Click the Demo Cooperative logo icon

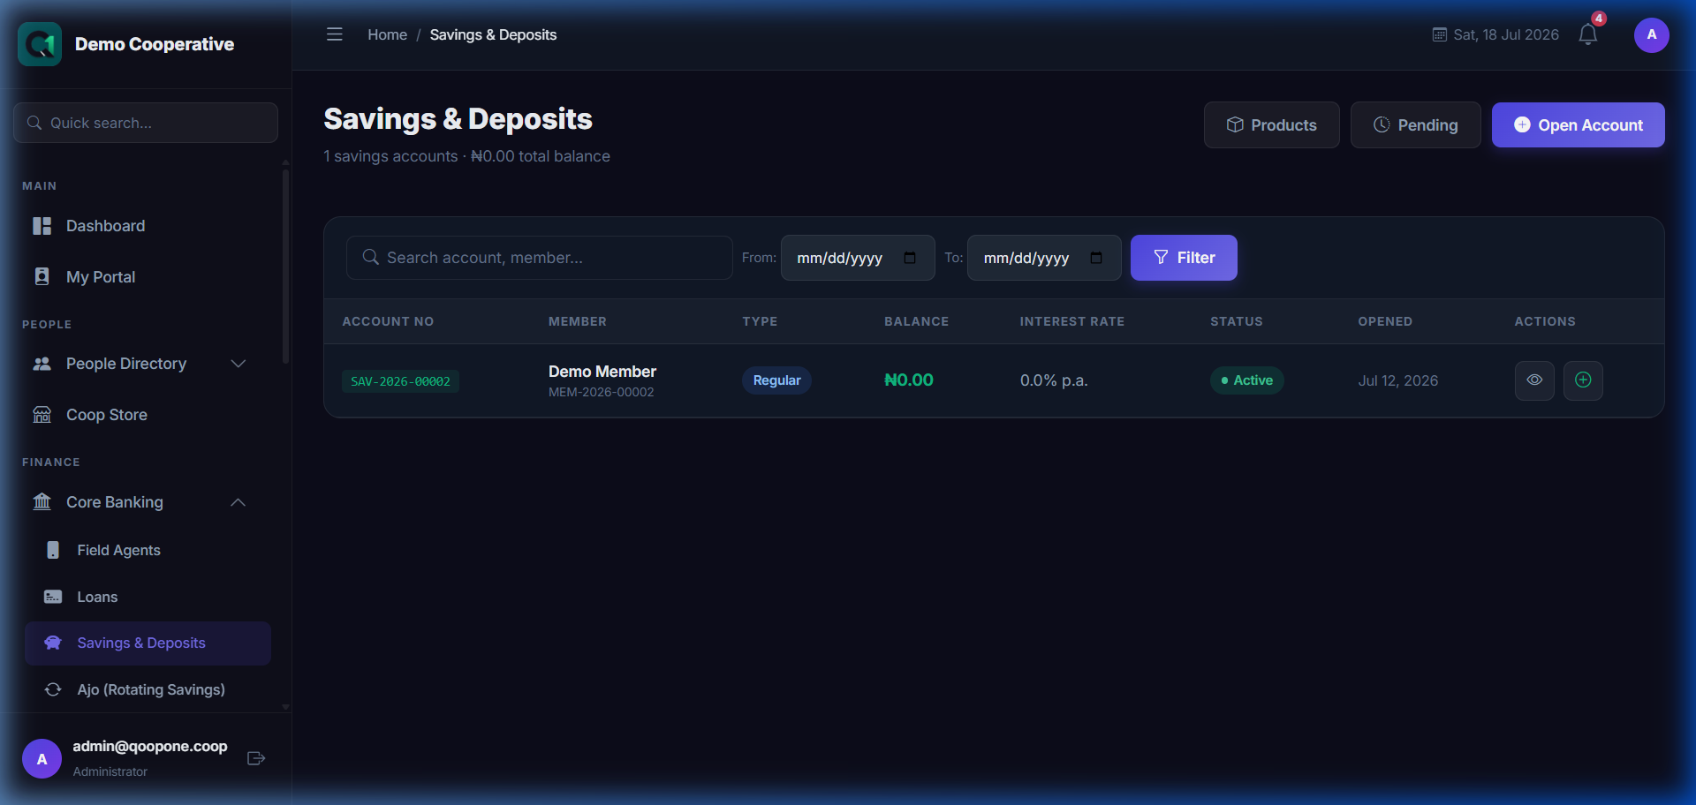point(40,44)
